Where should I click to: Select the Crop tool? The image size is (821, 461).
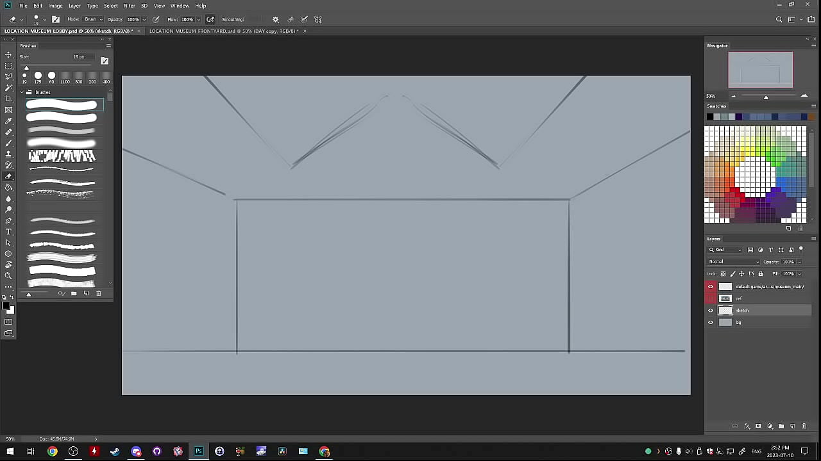point(8,99)
